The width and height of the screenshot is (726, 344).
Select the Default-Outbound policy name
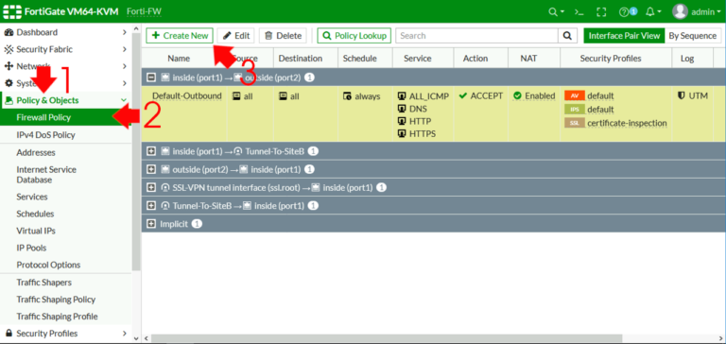[187, 95]
